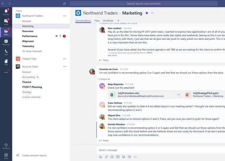This screenshot has width=225, height=161.
Task: Open more compose options ellipsis
Action: point(135,157)
